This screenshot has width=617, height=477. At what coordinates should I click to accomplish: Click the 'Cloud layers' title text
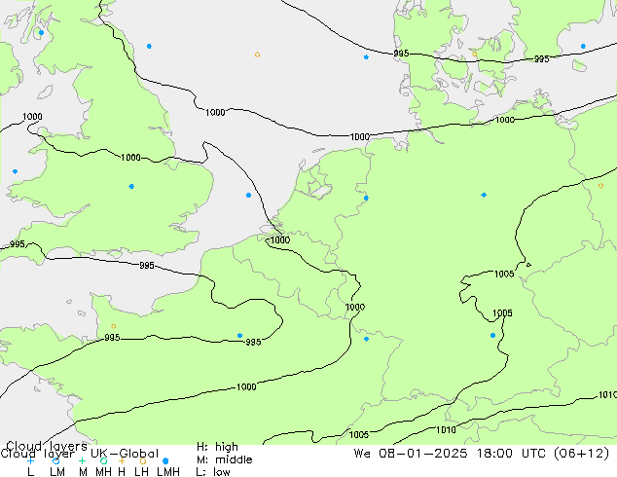point(47,446)
